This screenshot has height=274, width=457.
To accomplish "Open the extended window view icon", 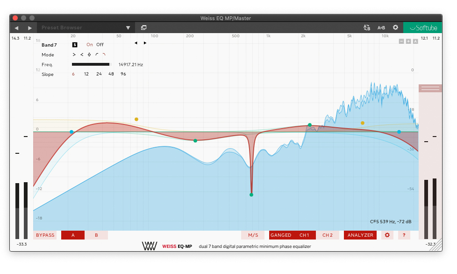I will pyautogui.click(x=143, y=27).
